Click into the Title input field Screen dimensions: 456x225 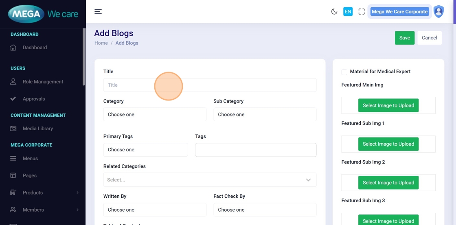(x=210, y=85)
